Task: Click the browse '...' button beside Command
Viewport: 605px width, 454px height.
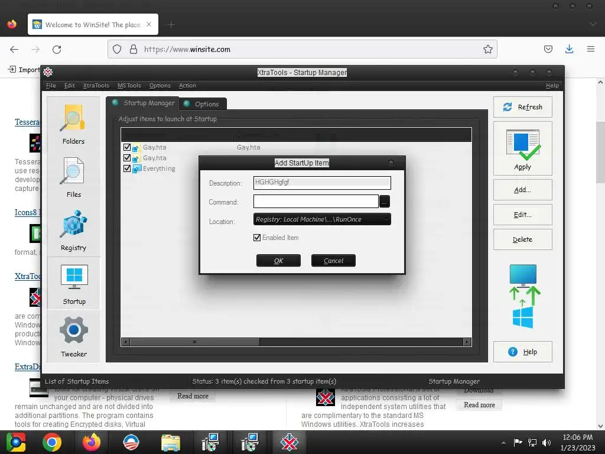Action: pos(384,202)
